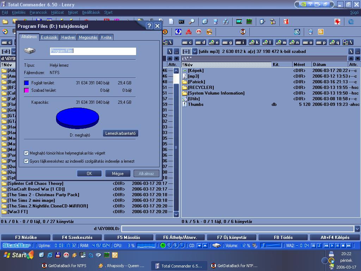The width and height of the screenshot is (361, 271).
Task: Click F5 Másolás button
Action: 129,237
